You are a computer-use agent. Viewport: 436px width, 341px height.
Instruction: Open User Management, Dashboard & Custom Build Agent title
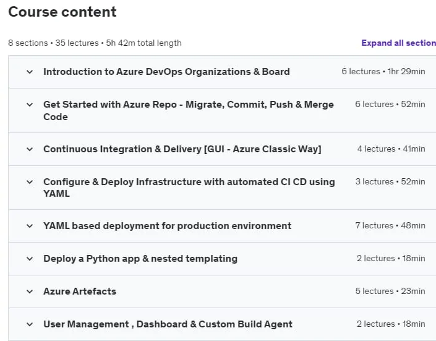[x=168, y=324]
